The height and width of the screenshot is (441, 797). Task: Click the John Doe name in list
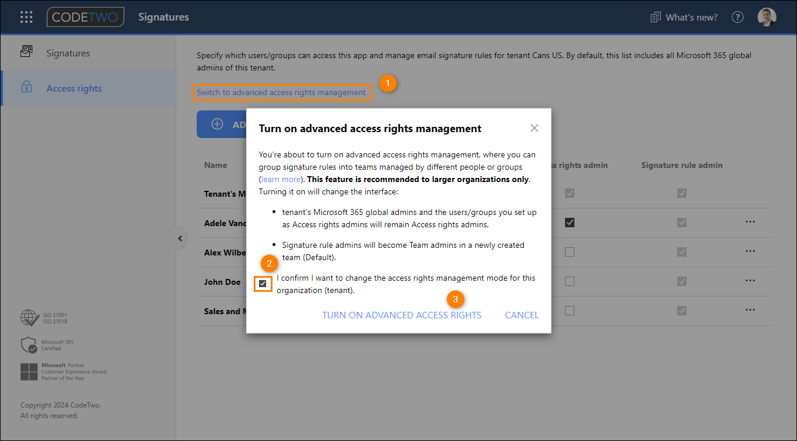(223, 282)
